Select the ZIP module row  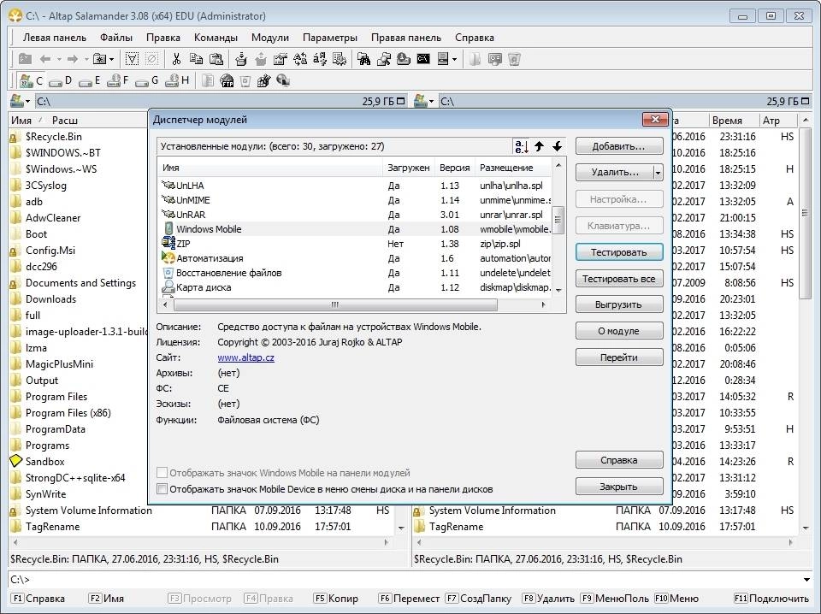coord(356,244)
